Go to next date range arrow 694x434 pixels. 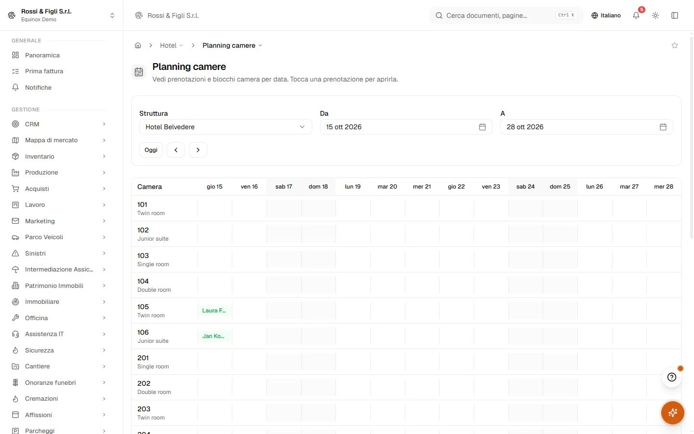198,150
